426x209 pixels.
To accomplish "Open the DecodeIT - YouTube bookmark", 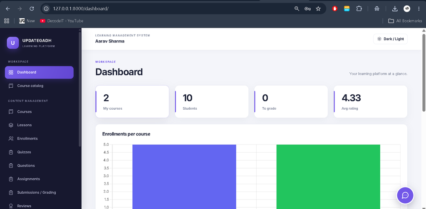I will 62,21.
